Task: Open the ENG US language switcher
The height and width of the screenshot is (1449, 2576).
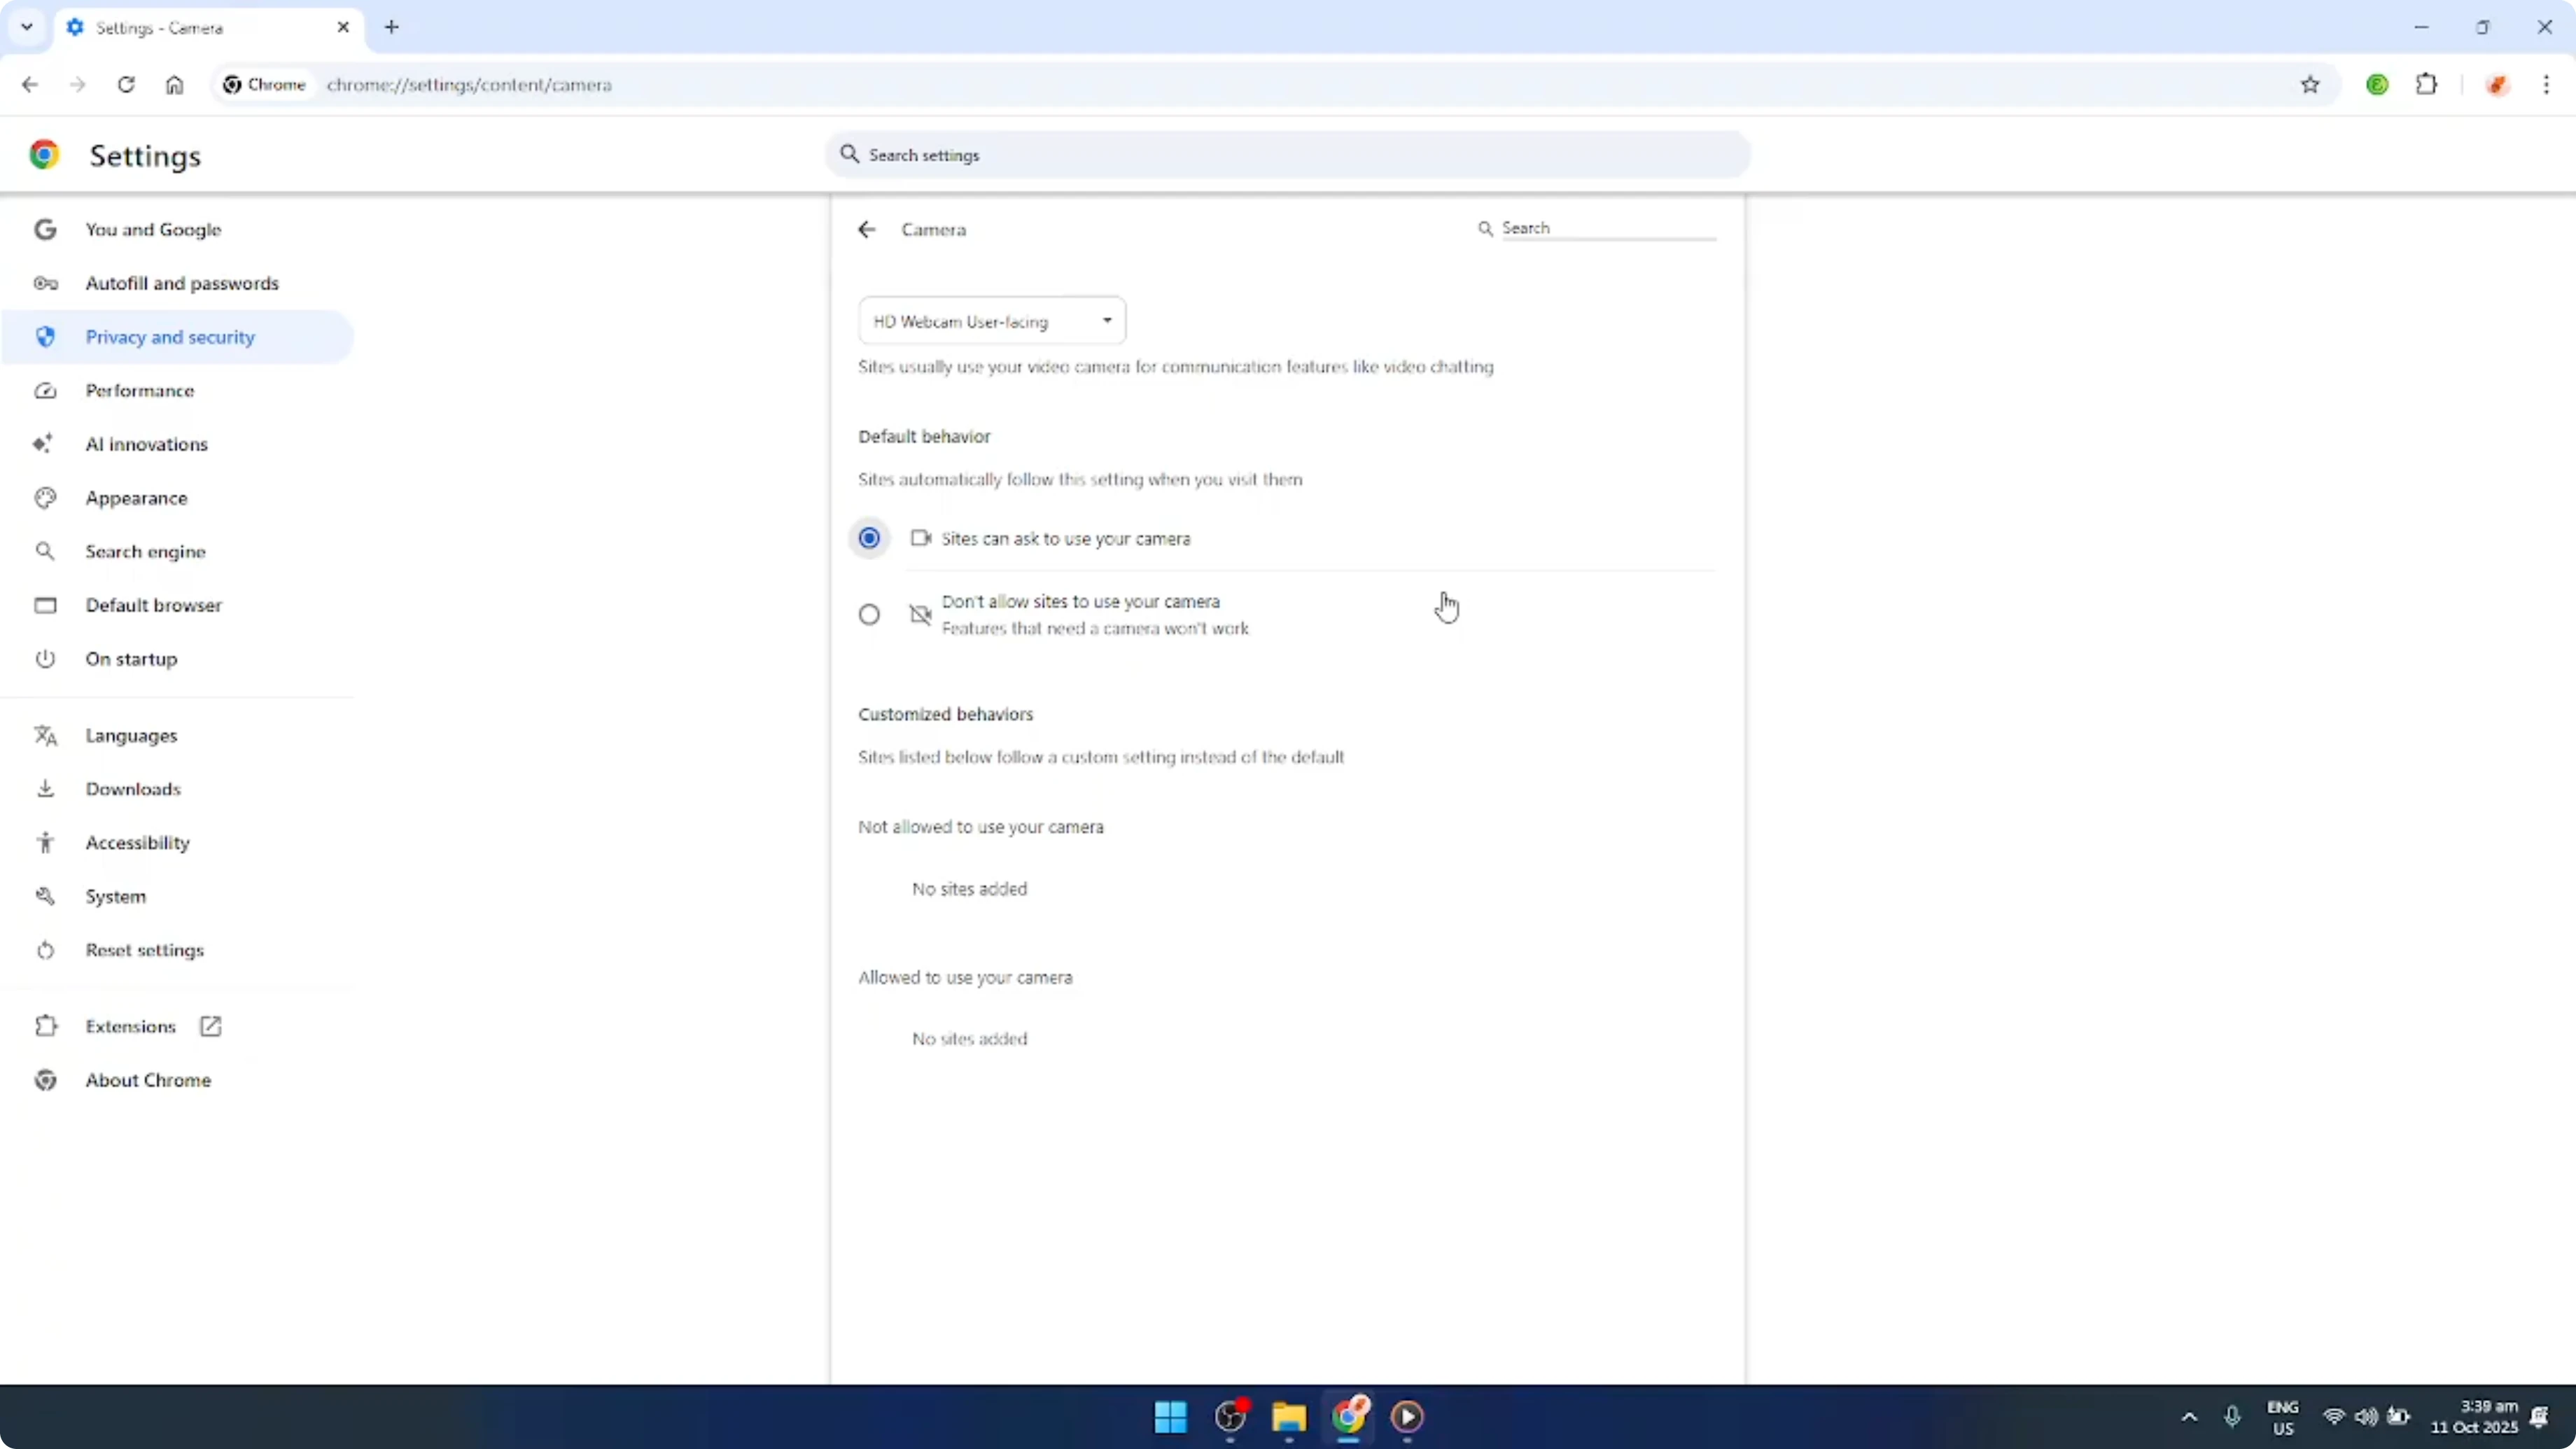Action: 2283,1417
